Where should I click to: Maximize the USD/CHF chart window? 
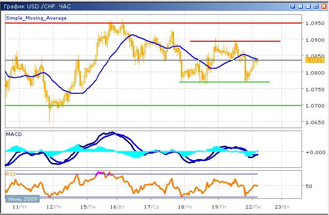coord(315,6)
